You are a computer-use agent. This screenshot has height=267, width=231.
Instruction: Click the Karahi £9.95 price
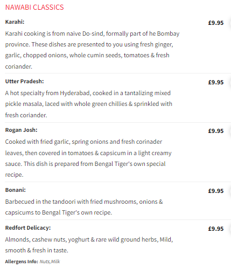click(216, 23)
